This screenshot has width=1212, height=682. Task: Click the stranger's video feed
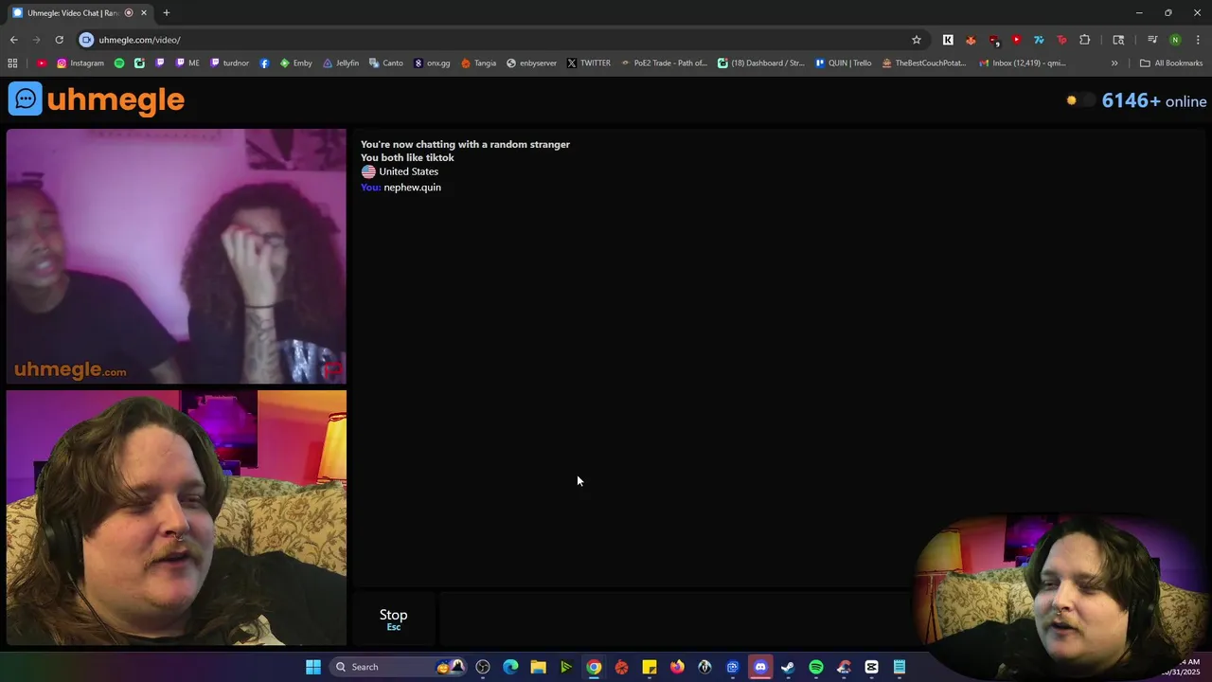[x=176, y=256]
